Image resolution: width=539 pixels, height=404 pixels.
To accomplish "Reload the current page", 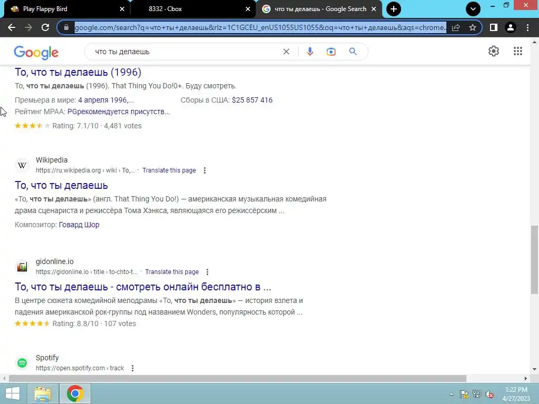I will coord(45,27).
